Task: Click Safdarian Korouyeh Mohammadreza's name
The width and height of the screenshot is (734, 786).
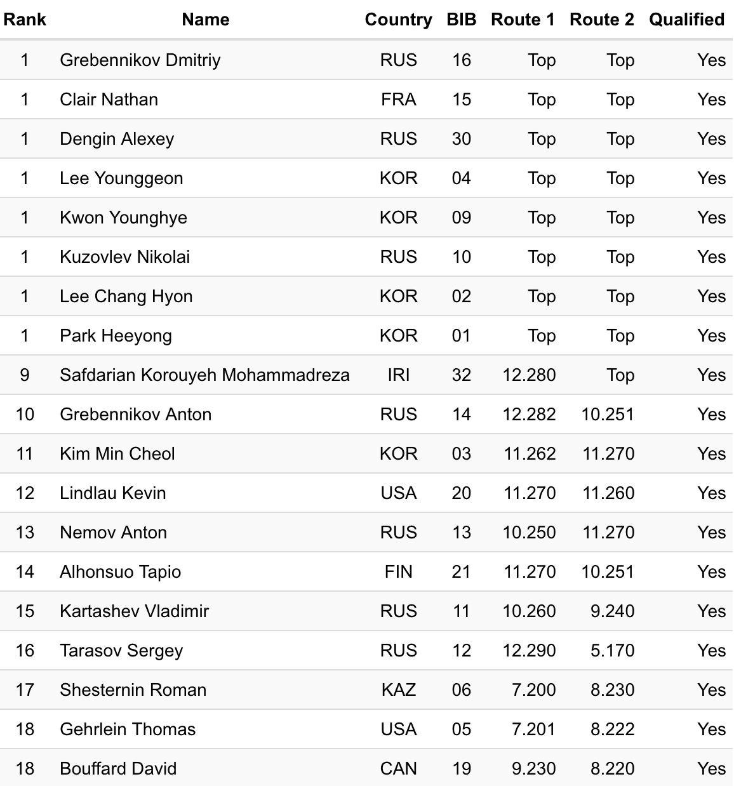Action: click(204, 375)
